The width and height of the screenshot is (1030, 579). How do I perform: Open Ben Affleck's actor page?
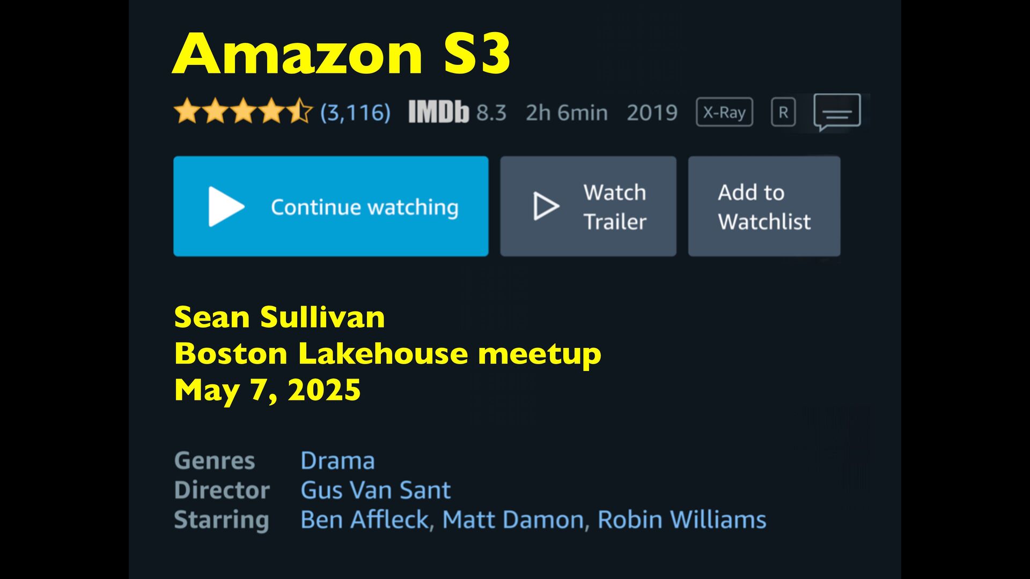pyautogui.click(x=365, y=519)
